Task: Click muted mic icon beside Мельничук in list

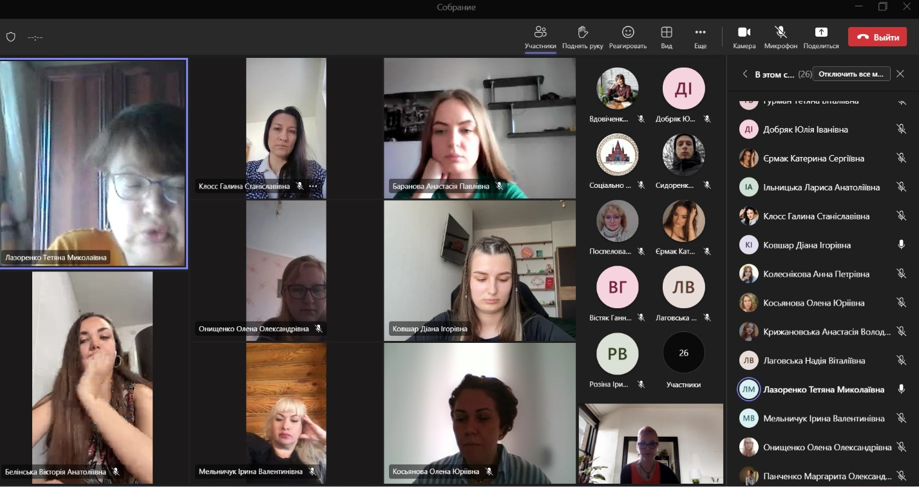Action: (902, 419)
